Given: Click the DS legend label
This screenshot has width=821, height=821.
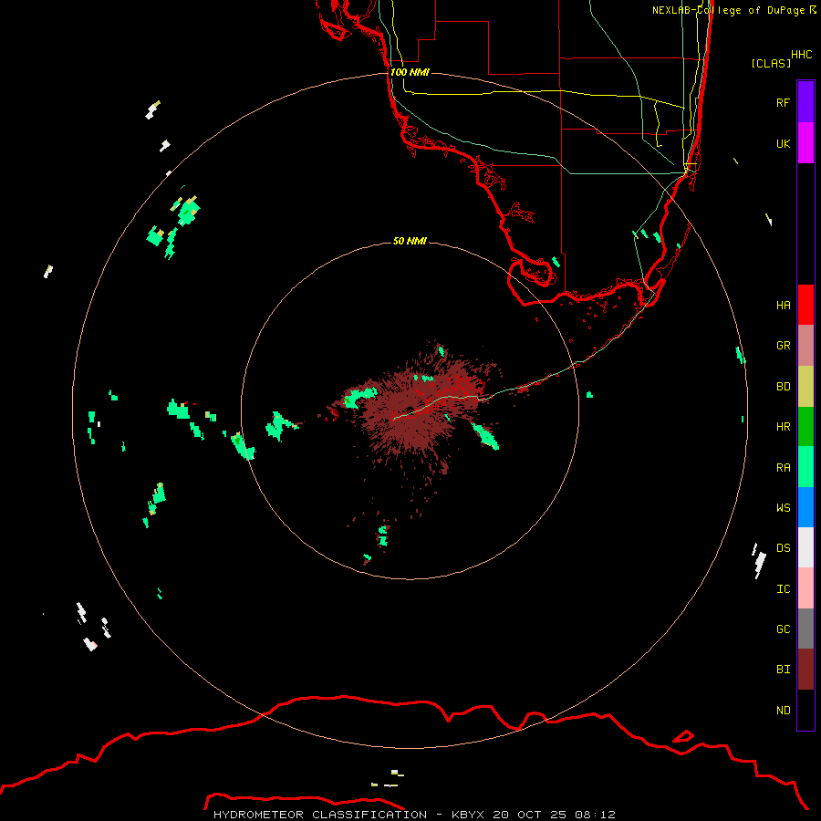Looking at the screenshot, I should [783, 548].
